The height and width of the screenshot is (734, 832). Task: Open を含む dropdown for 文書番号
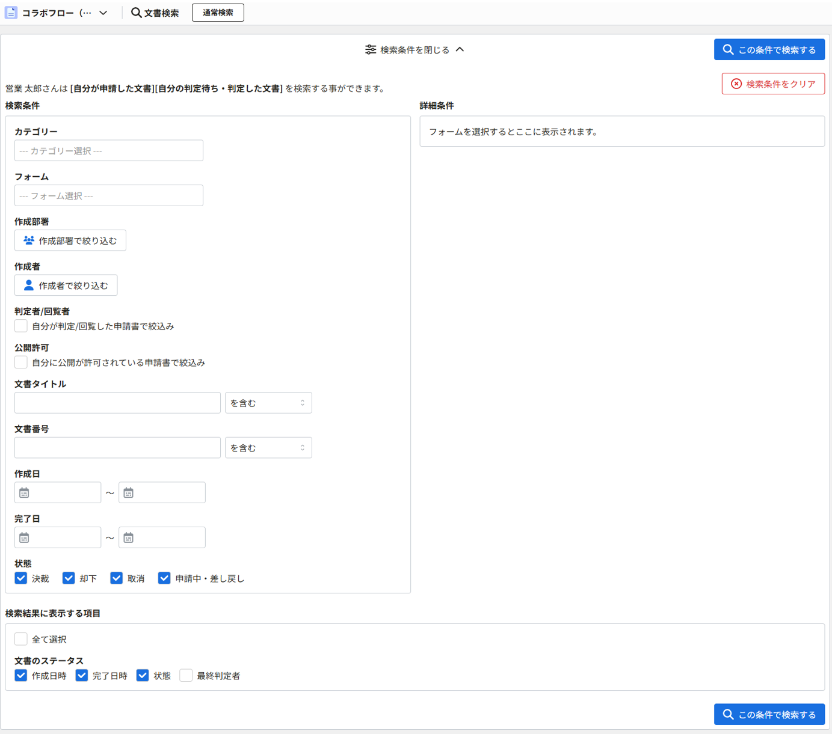pos(268,448)
